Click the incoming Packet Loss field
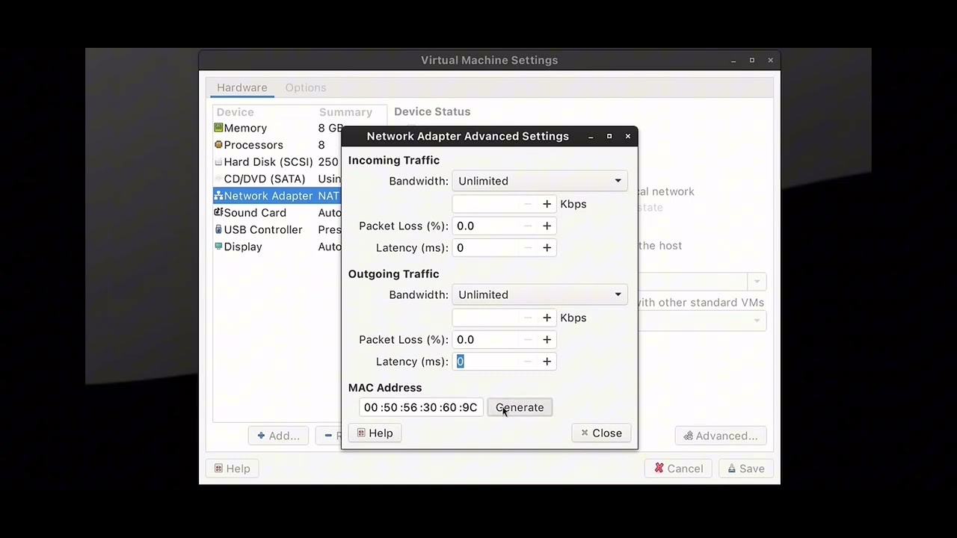 click(x=486, y=226)
